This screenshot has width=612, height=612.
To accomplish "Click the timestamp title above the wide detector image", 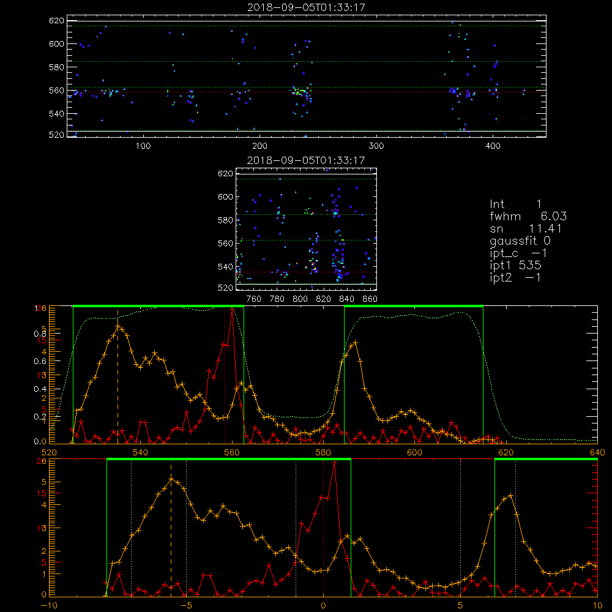I will pyautogui.click(x=307, y=7).
